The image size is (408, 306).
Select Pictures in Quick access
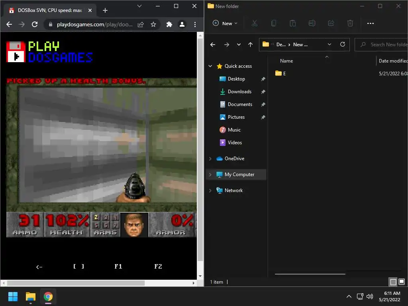point(236,117)
